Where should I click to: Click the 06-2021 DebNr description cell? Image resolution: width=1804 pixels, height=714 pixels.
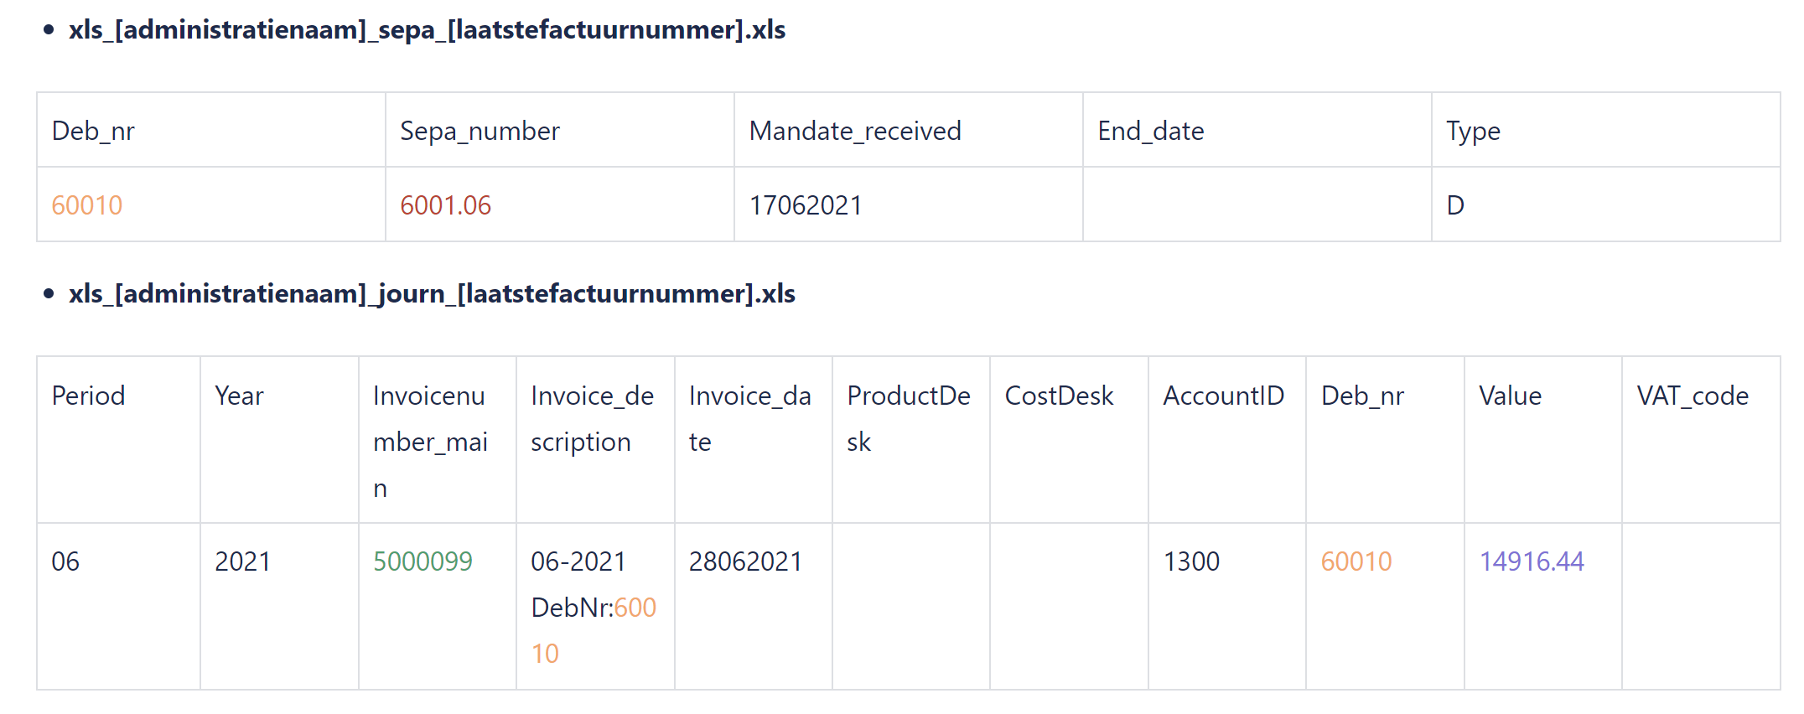click(x=594, y=607)
